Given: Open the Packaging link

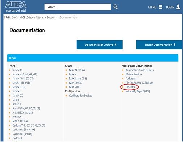Looking at the screenshot, I should point(131,79).
